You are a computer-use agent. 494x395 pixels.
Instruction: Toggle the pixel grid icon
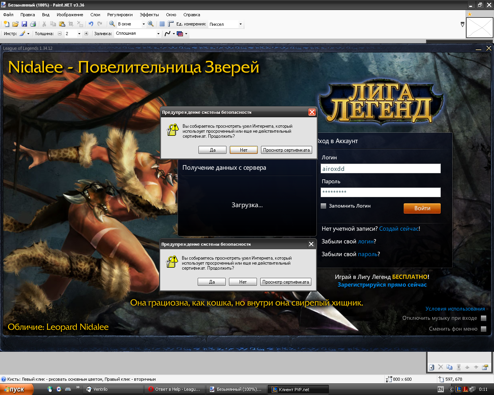pos(162,24)
